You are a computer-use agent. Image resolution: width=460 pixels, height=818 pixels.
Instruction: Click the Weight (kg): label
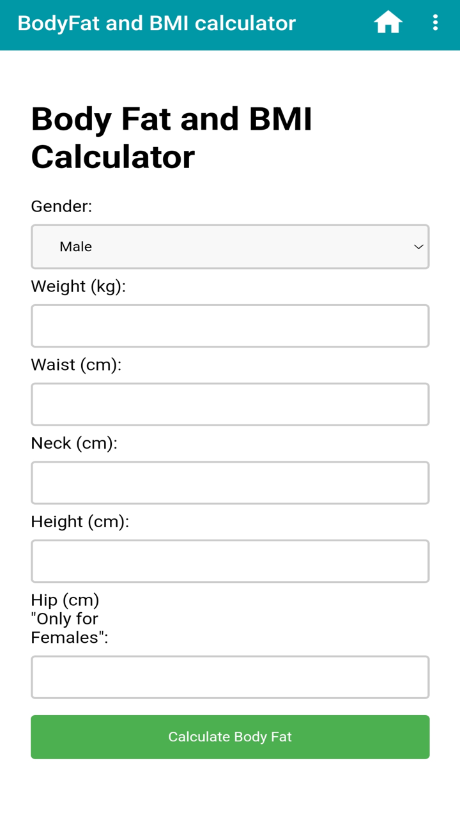point(79,286)
